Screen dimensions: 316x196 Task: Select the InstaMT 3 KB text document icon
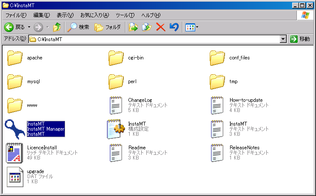tap(217, 129)
